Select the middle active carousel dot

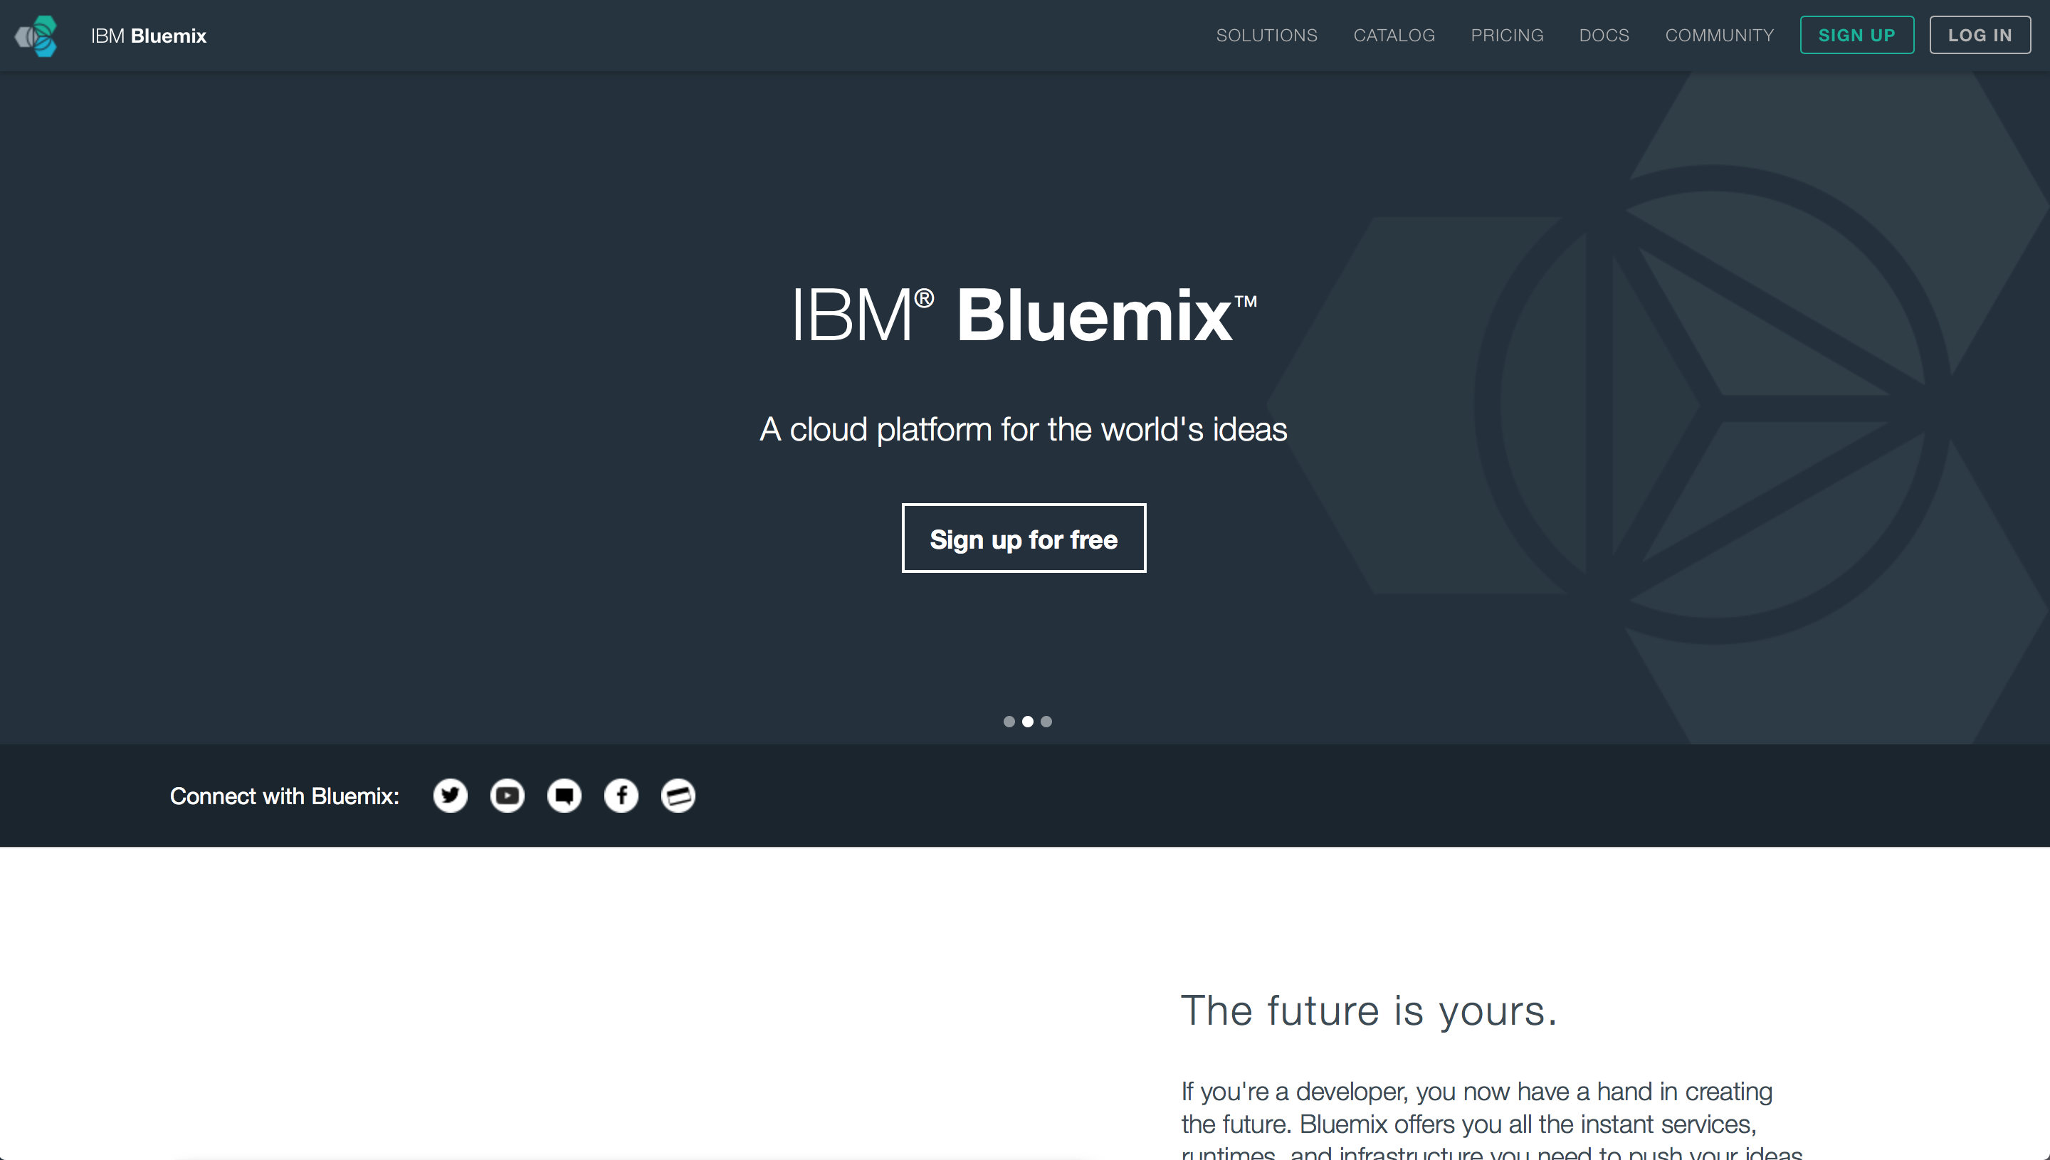tap(1027, 721)
